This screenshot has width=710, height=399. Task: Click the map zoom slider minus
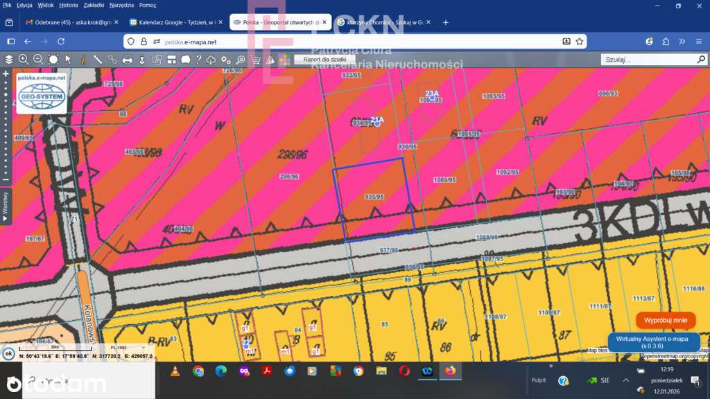pyautogui.click(x=6, y=179)
